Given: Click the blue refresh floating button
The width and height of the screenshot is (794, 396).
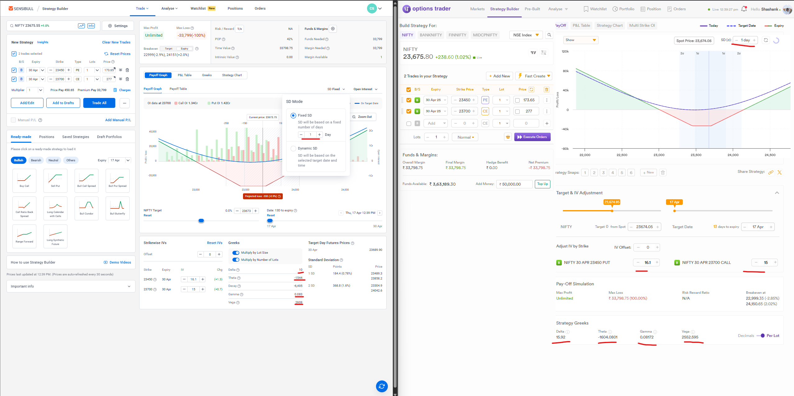Looking at the screenshot, I should click(x=382, y=386).
